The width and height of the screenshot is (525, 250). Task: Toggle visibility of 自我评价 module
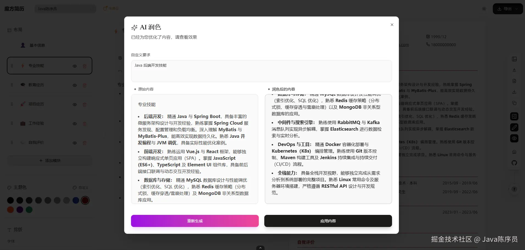pyautogui.click(x=75, y=143)
